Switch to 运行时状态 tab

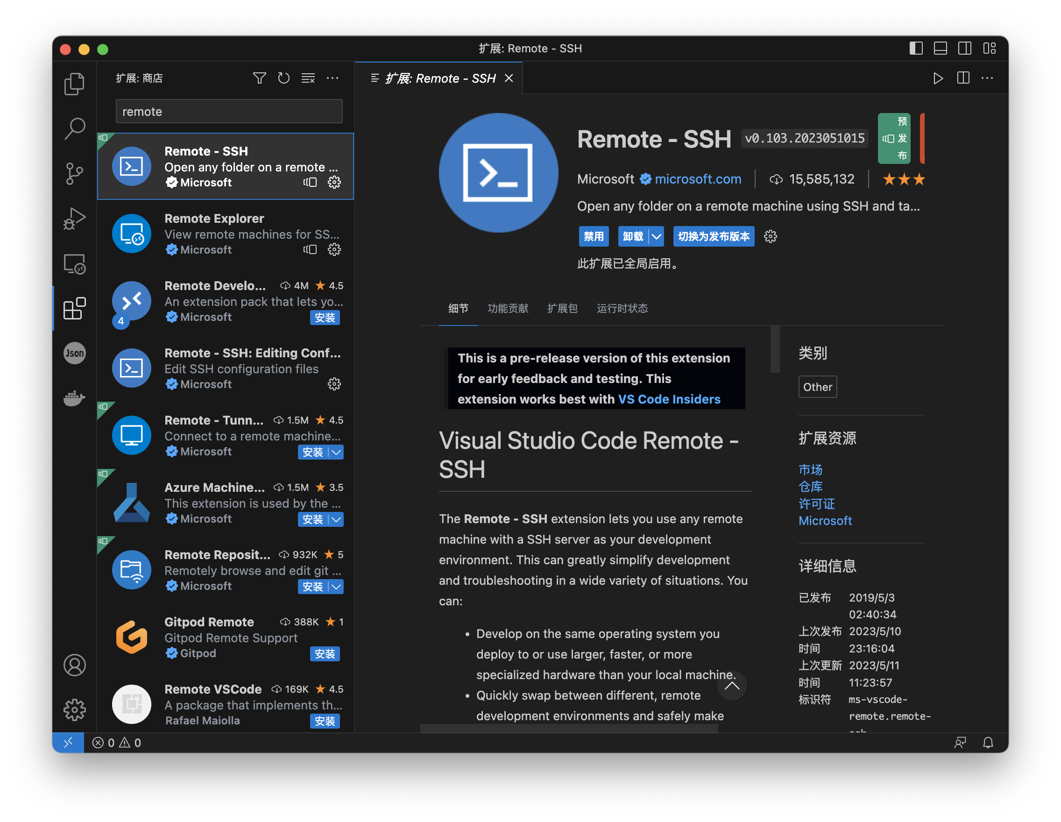(622, 309)
